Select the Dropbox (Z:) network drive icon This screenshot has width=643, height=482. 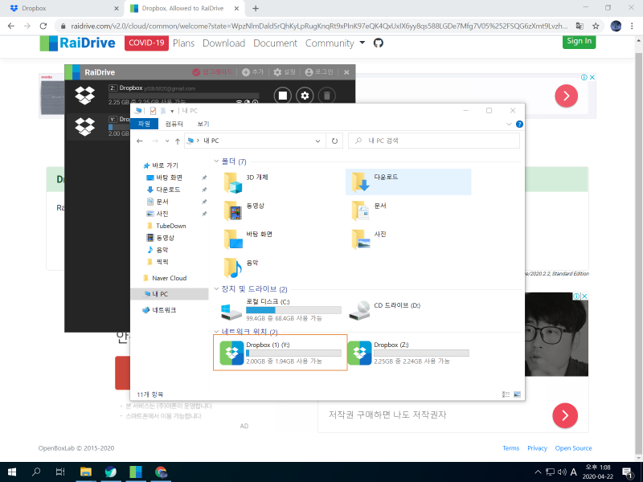(358, 353)
